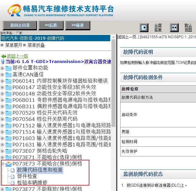
Task: Click the default view icon
Action: [x=174, y=28]
